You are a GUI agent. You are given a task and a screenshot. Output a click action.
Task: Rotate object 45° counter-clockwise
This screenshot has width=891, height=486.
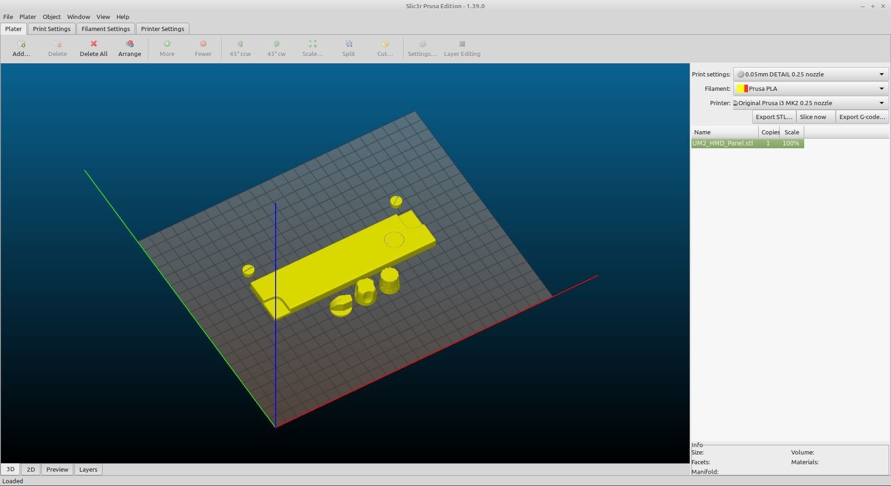(240, 48)
